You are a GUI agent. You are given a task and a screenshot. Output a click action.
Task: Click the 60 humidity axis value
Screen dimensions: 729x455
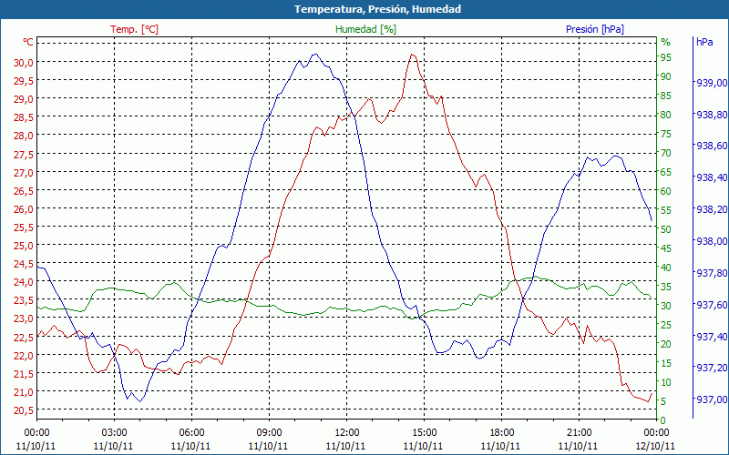(x=666, y=191)
